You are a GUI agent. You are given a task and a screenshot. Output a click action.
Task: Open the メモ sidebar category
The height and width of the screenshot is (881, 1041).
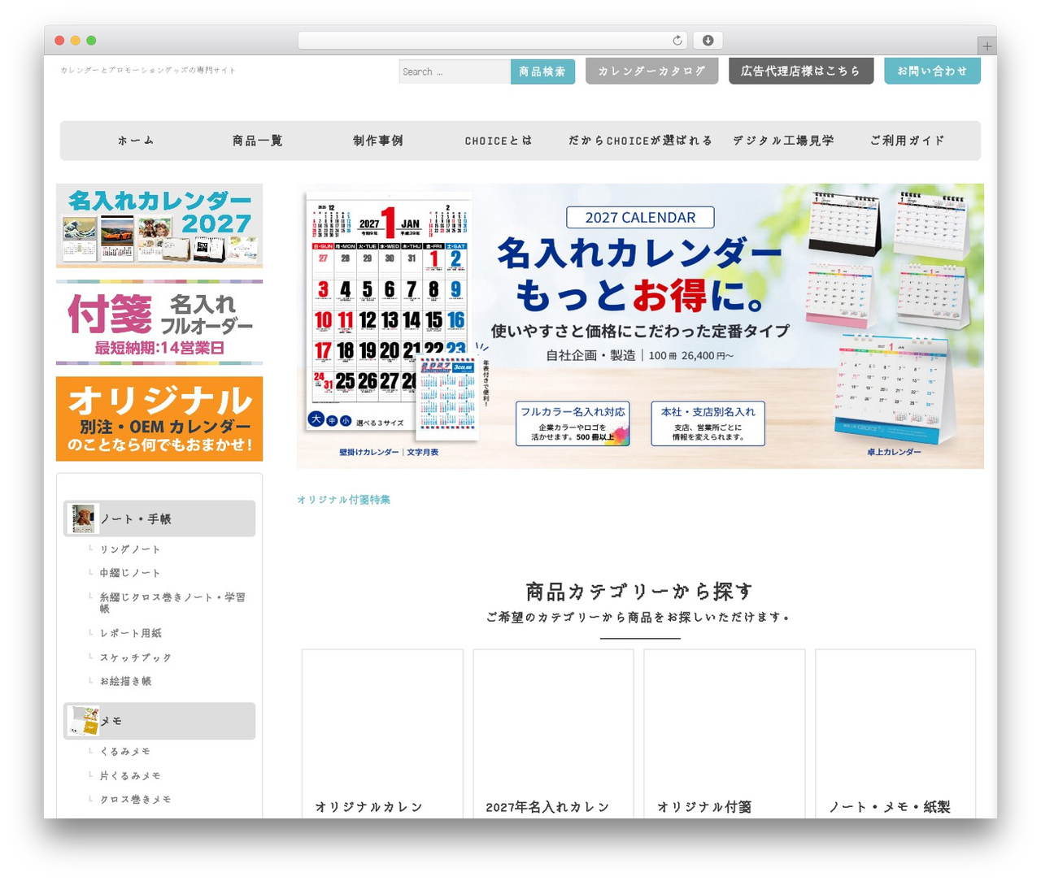[x=159, y=721]
